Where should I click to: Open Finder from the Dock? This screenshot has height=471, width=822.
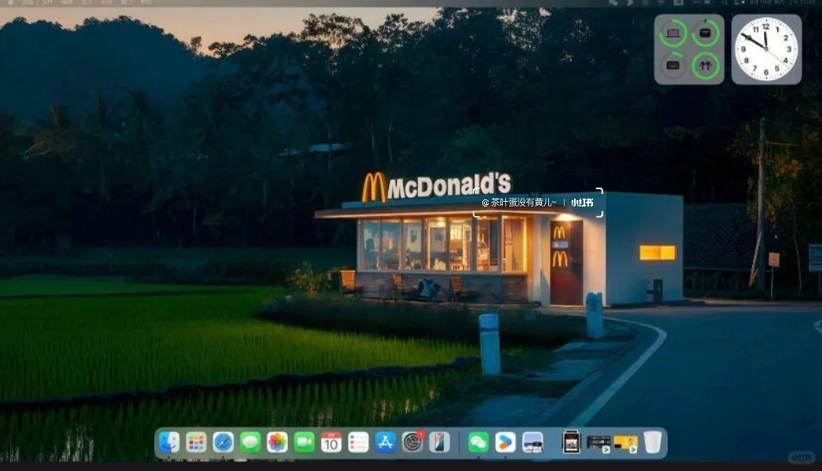tap(169, 442)
